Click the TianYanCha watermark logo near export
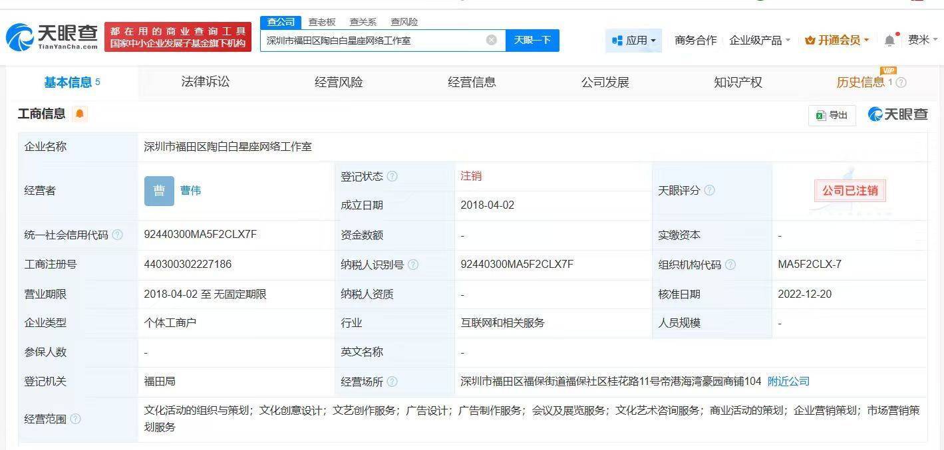This screenshot has width=944, height=450. (x=897, y=114)
